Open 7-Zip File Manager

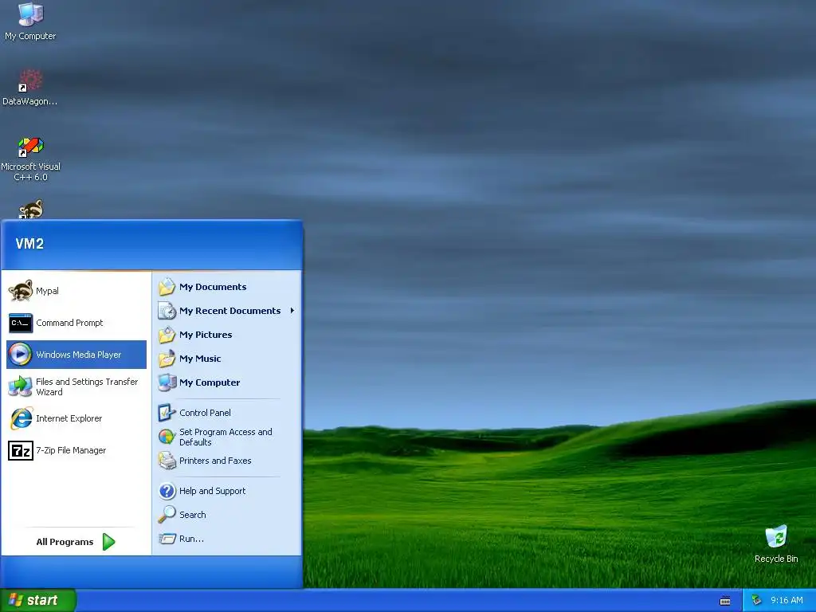pos(76,450)
